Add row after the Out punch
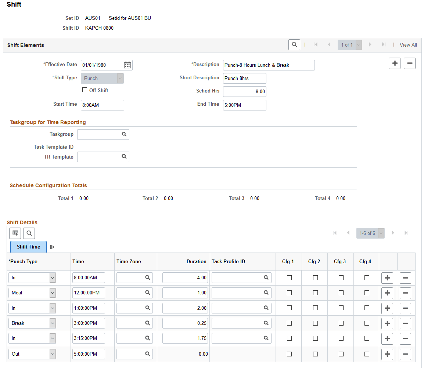 387,354
